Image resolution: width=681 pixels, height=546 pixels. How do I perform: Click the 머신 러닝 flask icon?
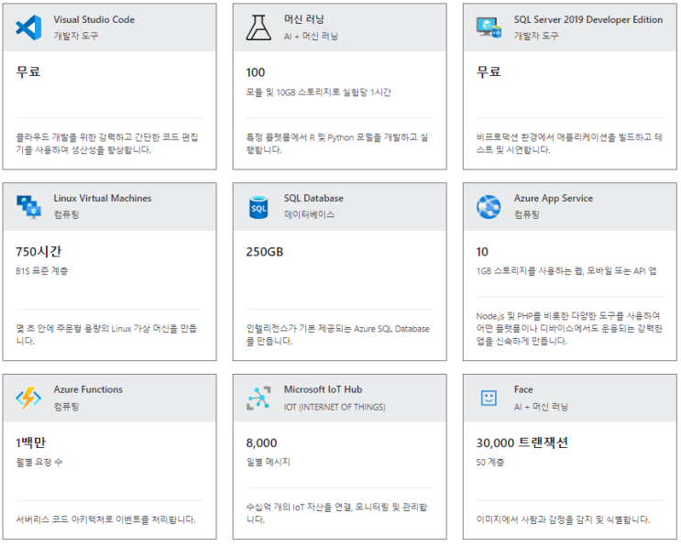(258, 27)
